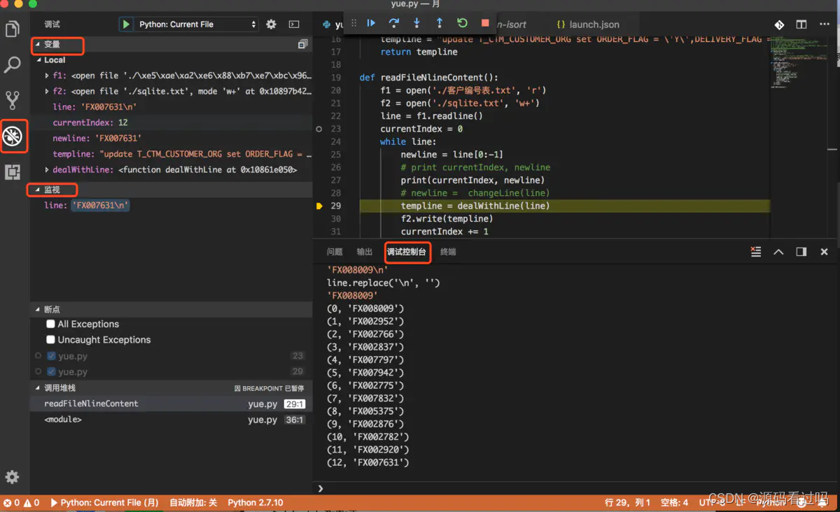Open the Explorer icon in activity bar
Viewport: 840px width, 512px height.
coord(13,29)
